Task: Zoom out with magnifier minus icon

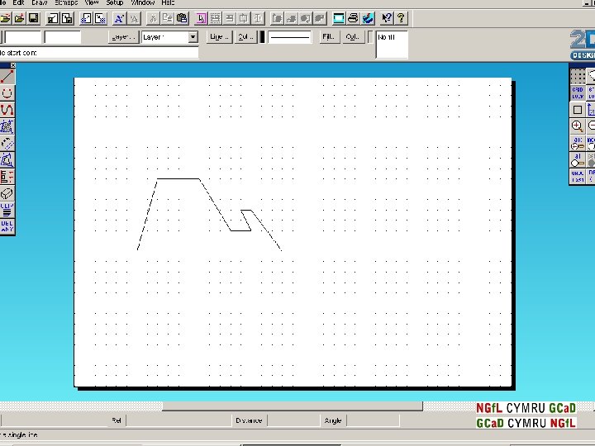Action: 591,126
